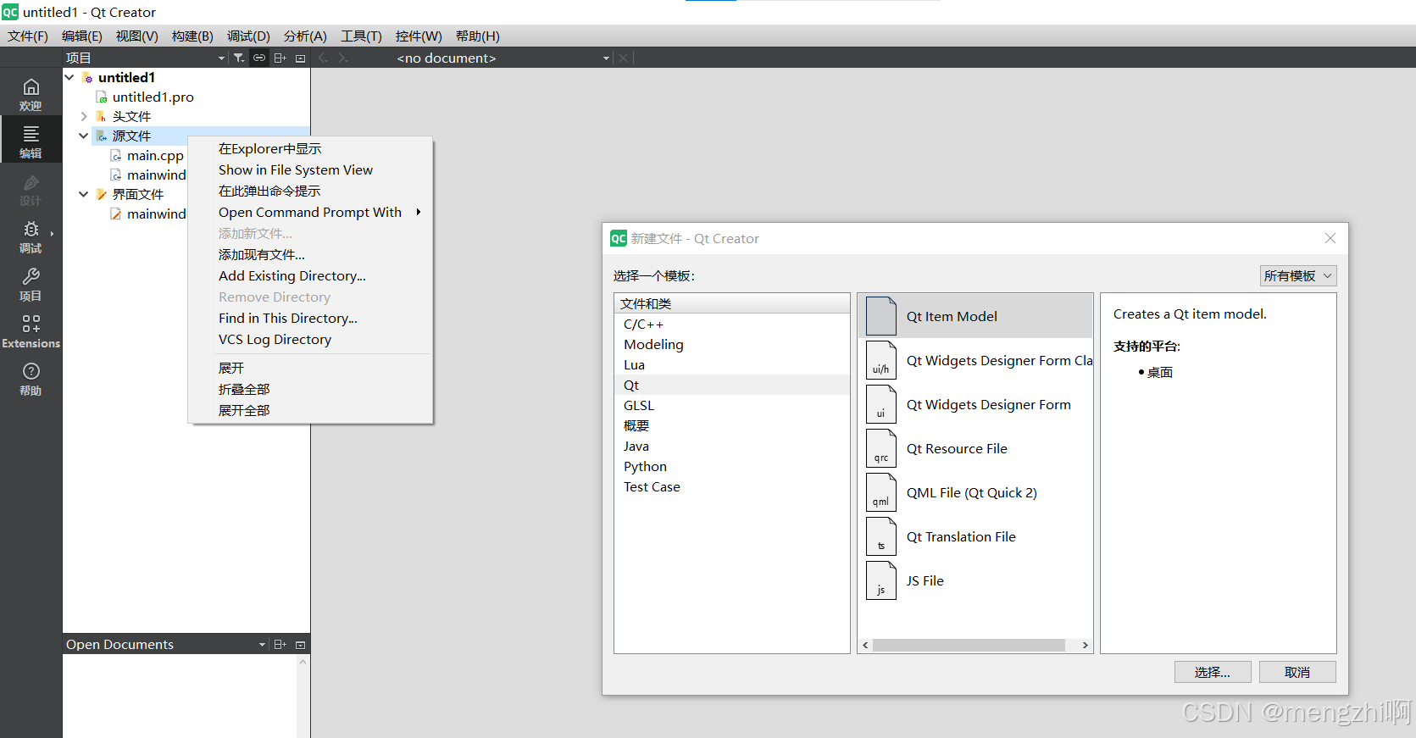
Task: Close the Open Documents panel
Action: pos(300,645)
